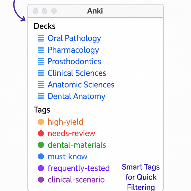Open the Oral Pathology deck
This screenshot has height=191, width=191.
coord(74,38)
